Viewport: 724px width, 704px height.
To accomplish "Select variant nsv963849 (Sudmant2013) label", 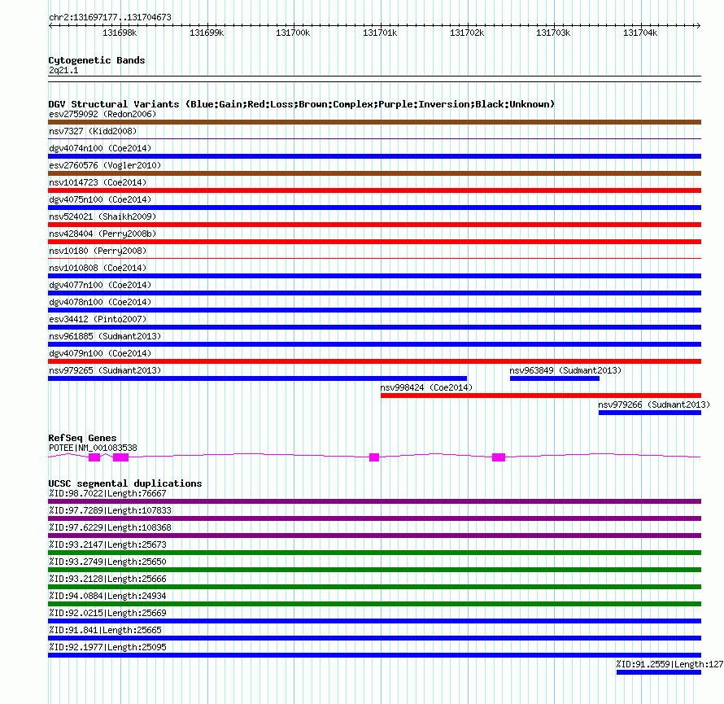I will (x=565, y=370).
